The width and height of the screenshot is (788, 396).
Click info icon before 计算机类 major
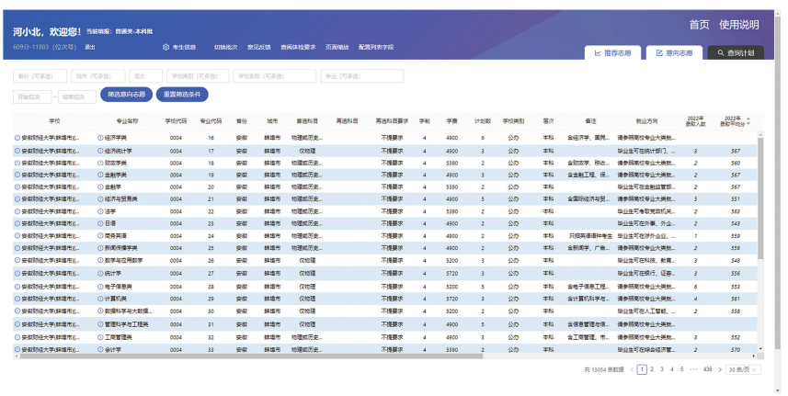(100, 299)
